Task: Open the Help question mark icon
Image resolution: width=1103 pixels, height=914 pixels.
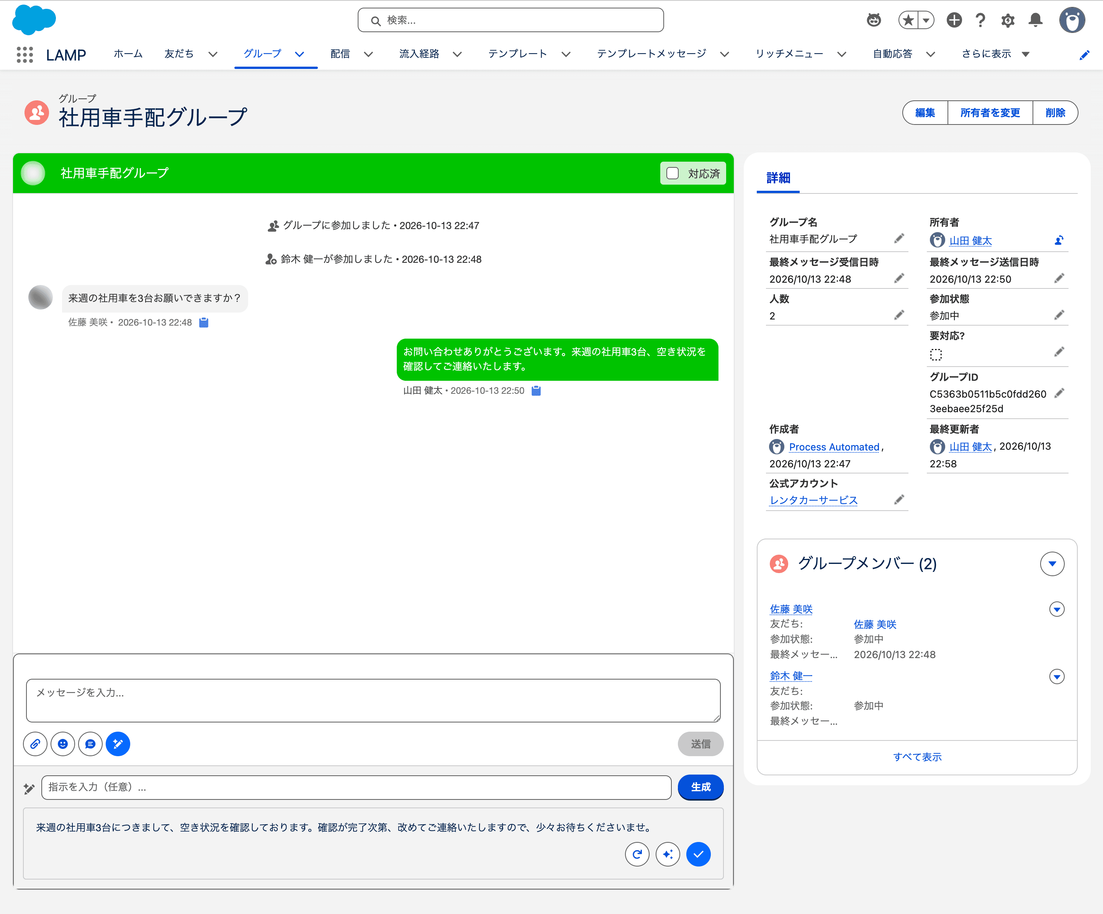Action: (x=980, y=20)
